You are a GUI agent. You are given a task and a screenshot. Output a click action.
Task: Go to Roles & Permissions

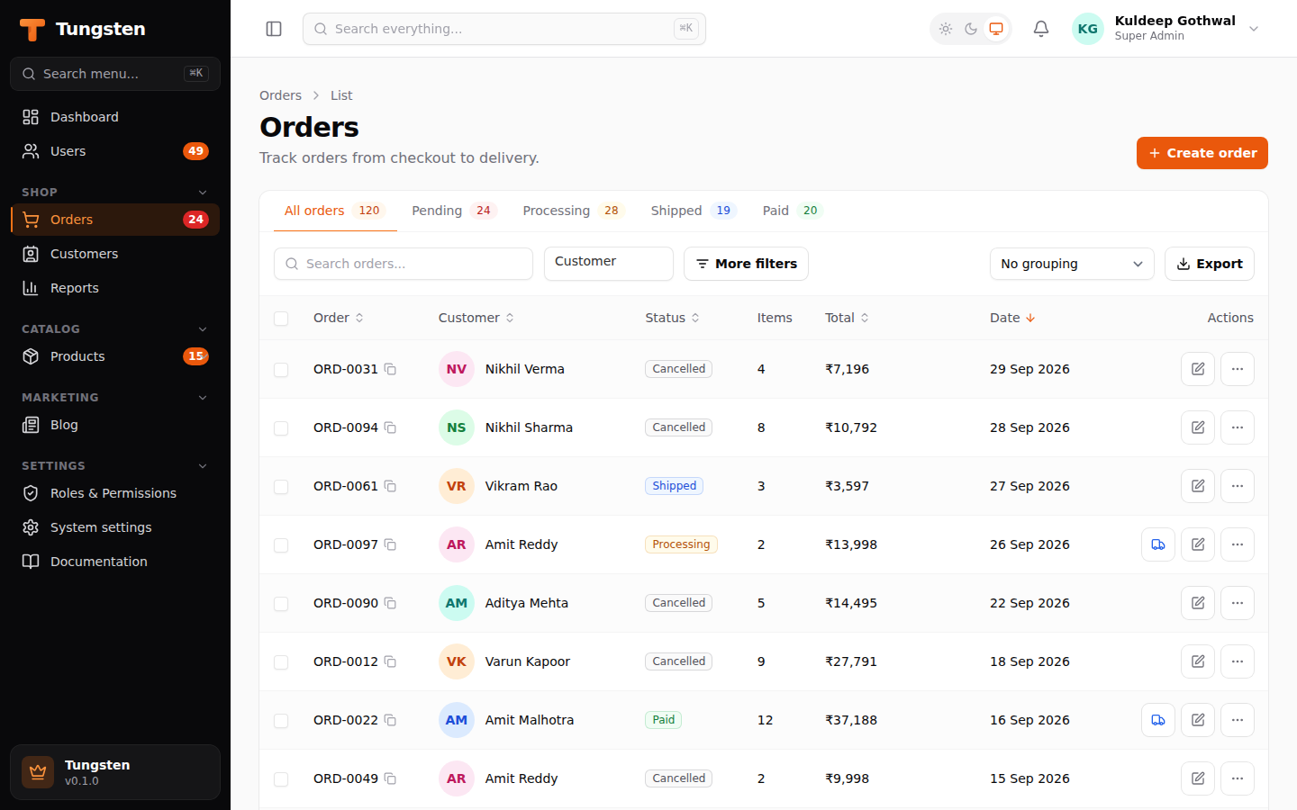point(115,493)
